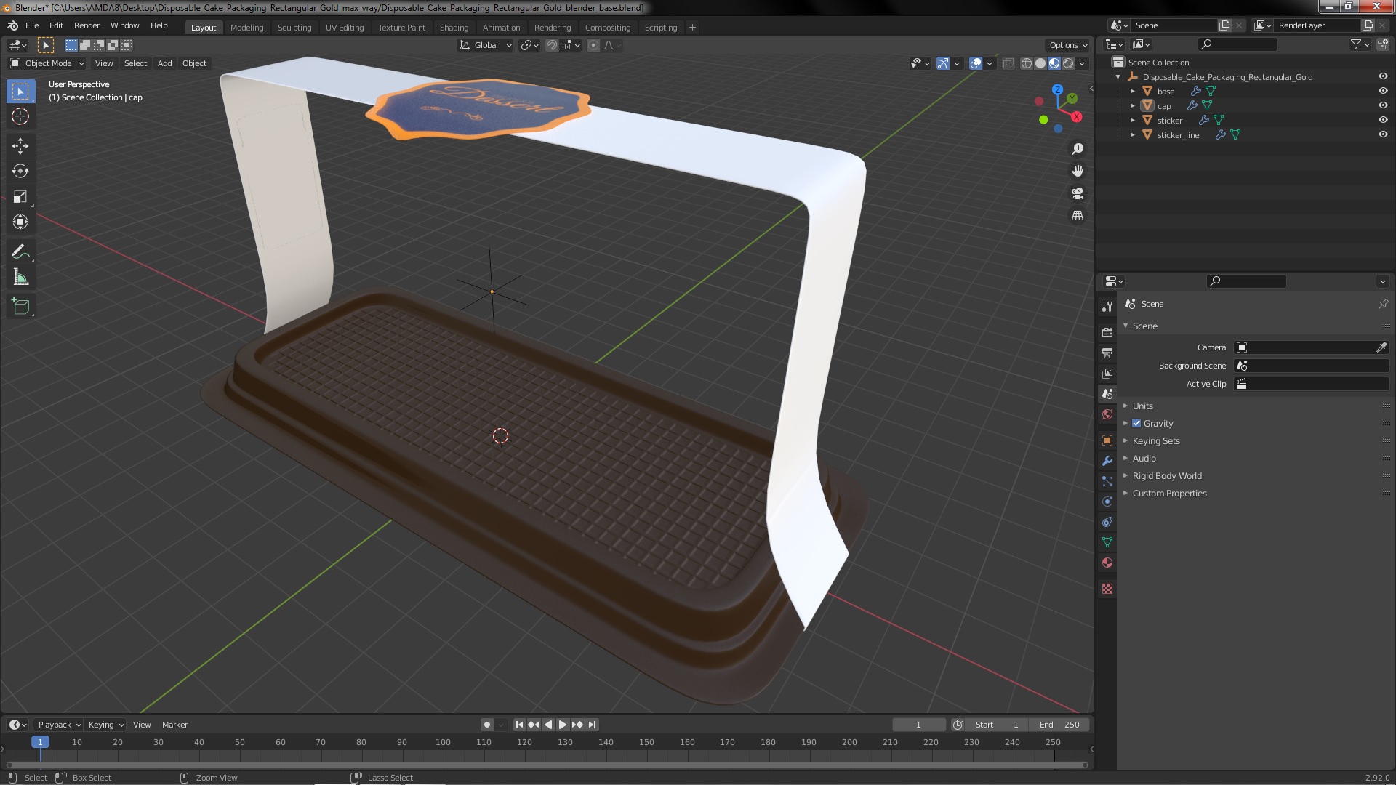
Task: Open the Modifier Properties wrench tab
Action: [1107, 461]
